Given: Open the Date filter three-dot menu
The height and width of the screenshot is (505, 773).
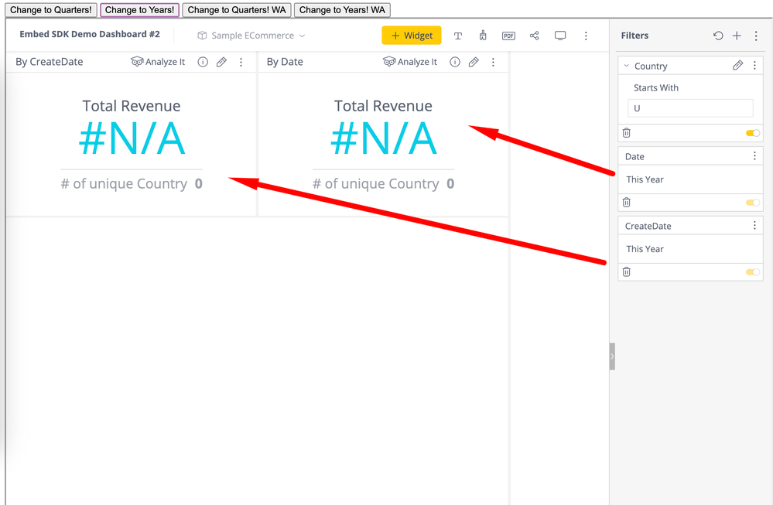Looking at the screenshot, I should [754, 156].
